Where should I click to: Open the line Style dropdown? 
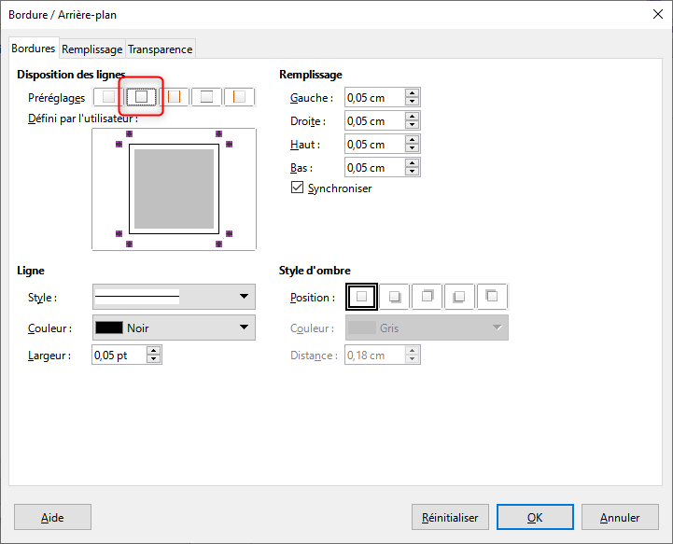pyautogui.click(x=174, y=297)
